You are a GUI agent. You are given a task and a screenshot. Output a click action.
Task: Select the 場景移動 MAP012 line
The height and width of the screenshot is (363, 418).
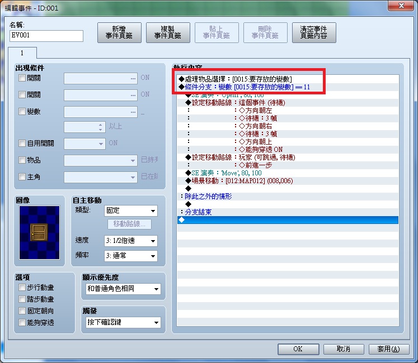pyautogui.click(x=288, y=181)
